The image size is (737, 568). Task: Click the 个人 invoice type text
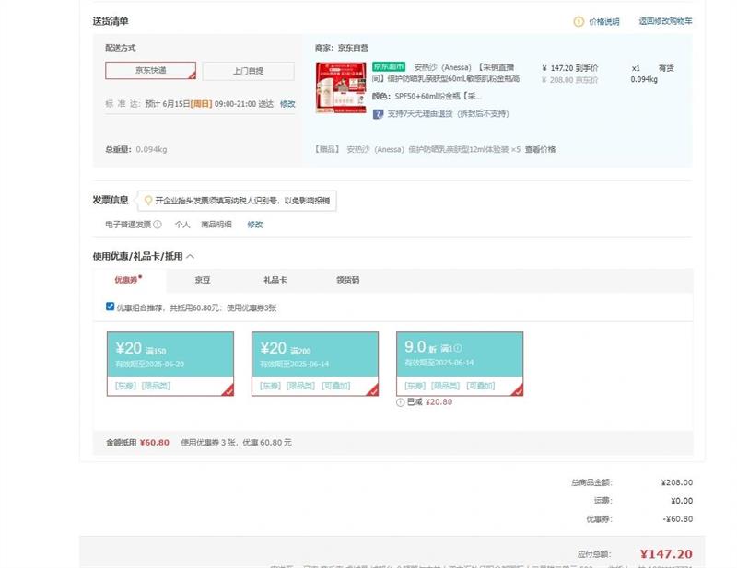(182, 225)
